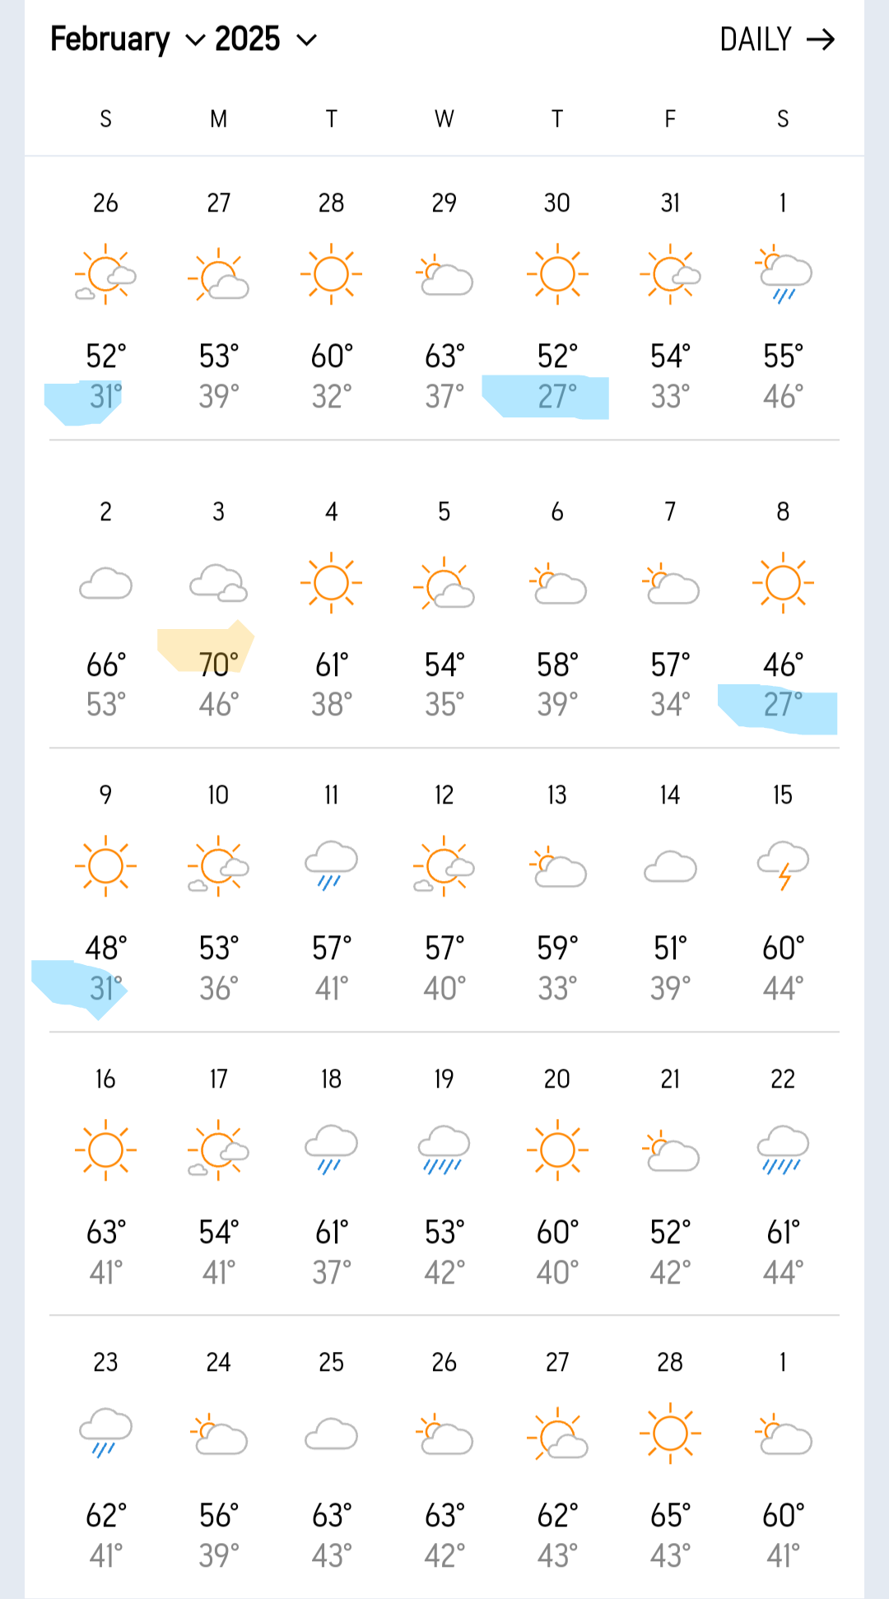Click the highlighted 27° low on February 8

click(783, 705)
